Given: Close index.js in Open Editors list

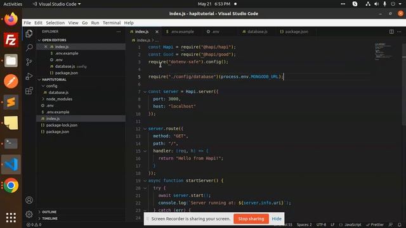Looking at the screenshot, I should (x=46, y=47).
